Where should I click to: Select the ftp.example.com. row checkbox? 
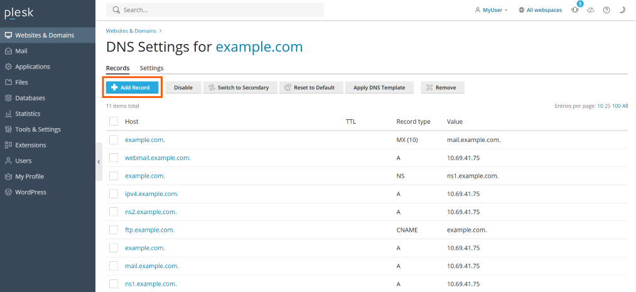tap(114, 230)
